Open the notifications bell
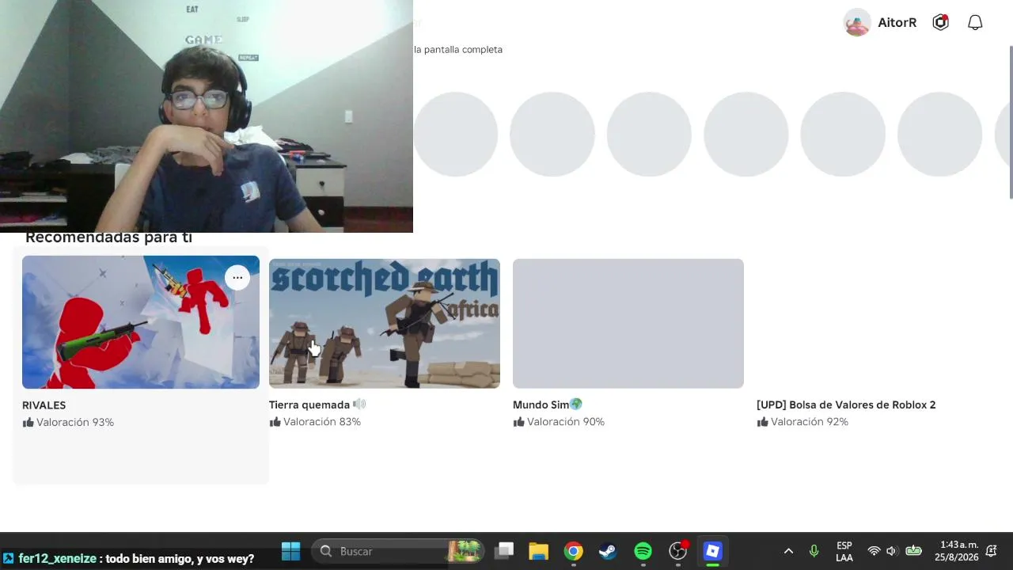 click(x=975, y=22)
